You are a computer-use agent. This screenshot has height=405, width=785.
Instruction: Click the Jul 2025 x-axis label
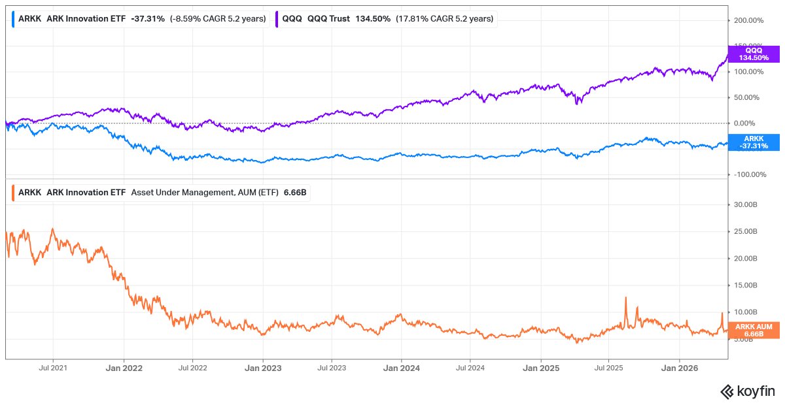coord(609,368)
